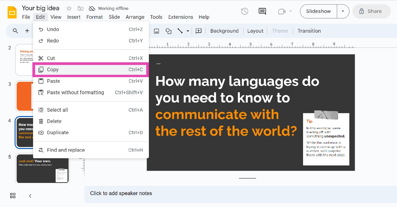
Task: Click the add comment toolbar icon
Action: click(198, 31)
